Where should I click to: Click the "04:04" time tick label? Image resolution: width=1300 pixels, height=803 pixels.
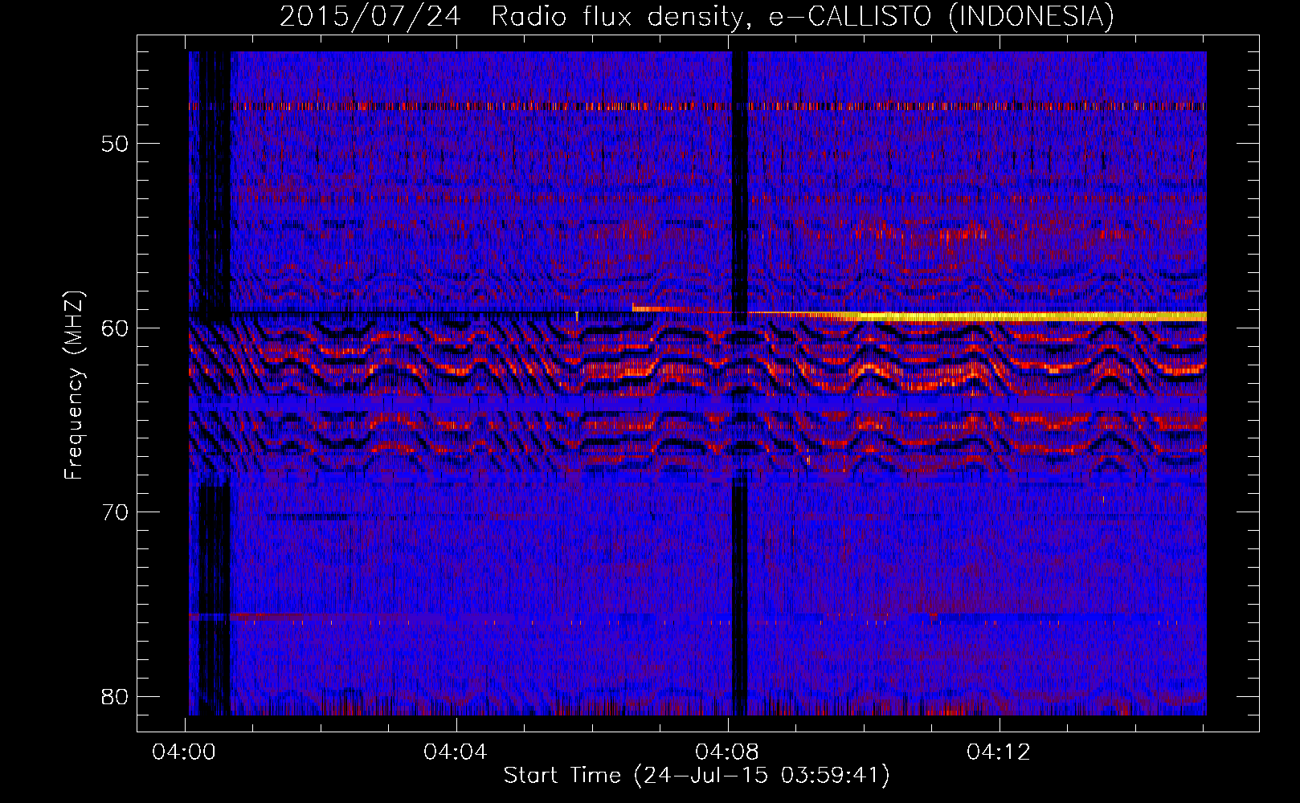(456, 752)
